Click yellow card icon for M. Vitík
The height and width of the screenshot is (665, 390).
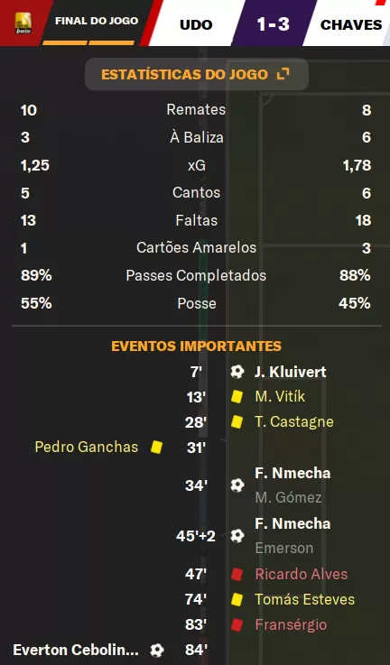[237, 396]
